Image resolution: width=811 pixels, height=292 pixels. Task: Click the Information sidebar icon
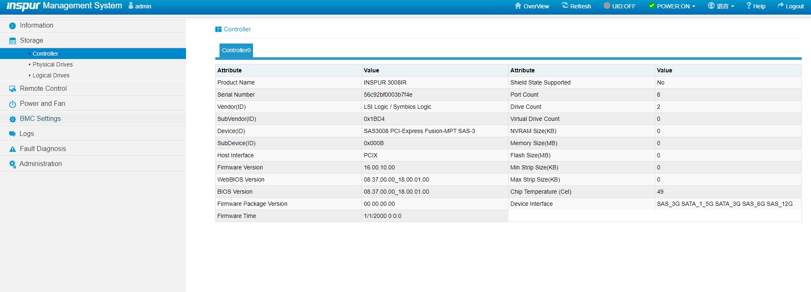pyautogui.click(x=13, y=26)
